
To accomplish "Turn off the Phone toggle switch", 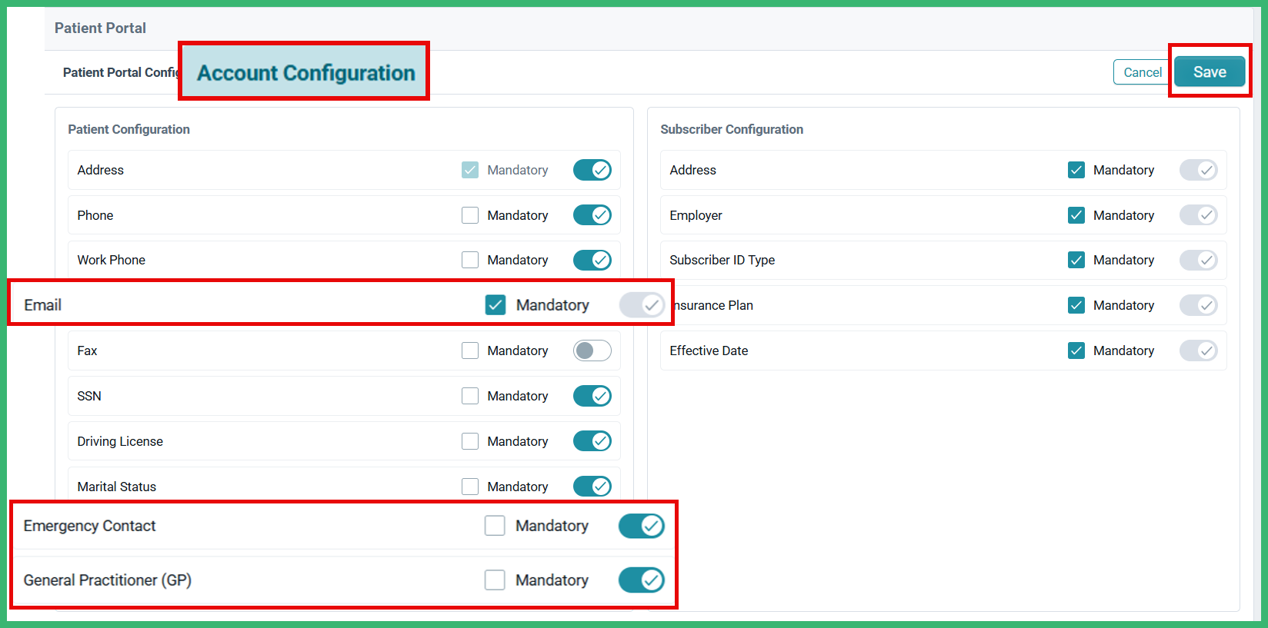I will (592, 214).
